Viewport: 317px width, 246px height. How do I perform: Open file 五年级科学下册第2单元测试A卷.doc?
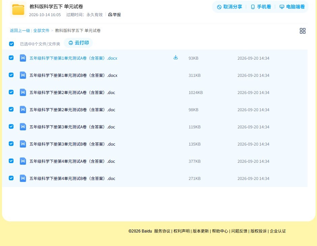72,92
